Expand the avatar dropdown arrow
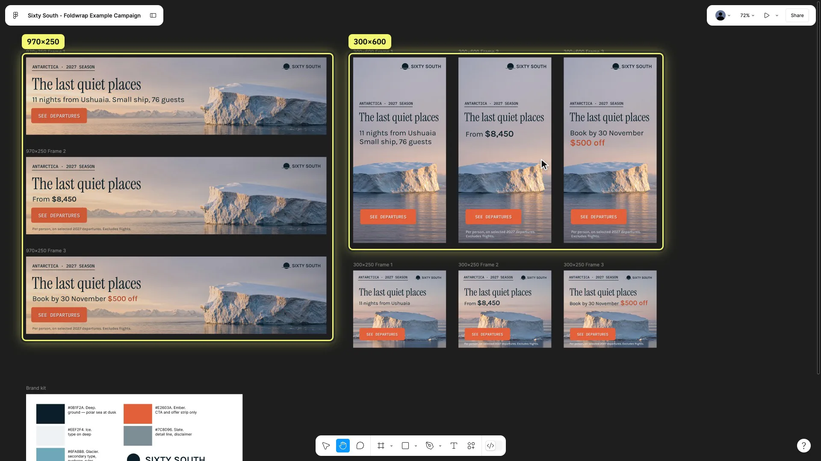The height and width of the screenshot is (461, 821). click(x=729, y=15)
